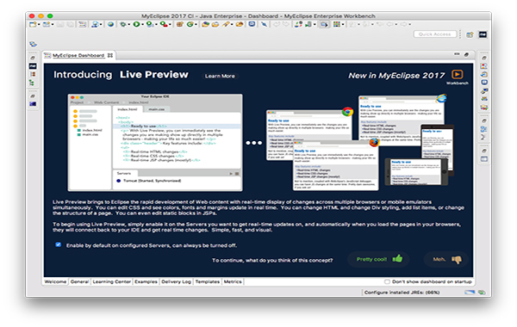The height and width of the screenshot is (327, 517).
Task: Click the monitor screen toolbar icon
Action: pyautogui.click(x=252, y=24)
